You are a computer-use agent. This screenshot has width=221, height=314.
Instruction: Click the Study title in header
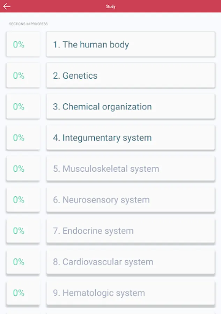click(111, 6)
